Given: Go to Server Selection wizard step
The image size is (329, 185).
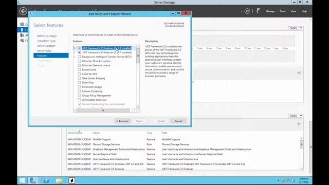Looking at the screenshot, I should [x=46, y=46].
